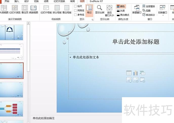
Task: Open the EndNote X7 tab
Action: pos(96,1)
